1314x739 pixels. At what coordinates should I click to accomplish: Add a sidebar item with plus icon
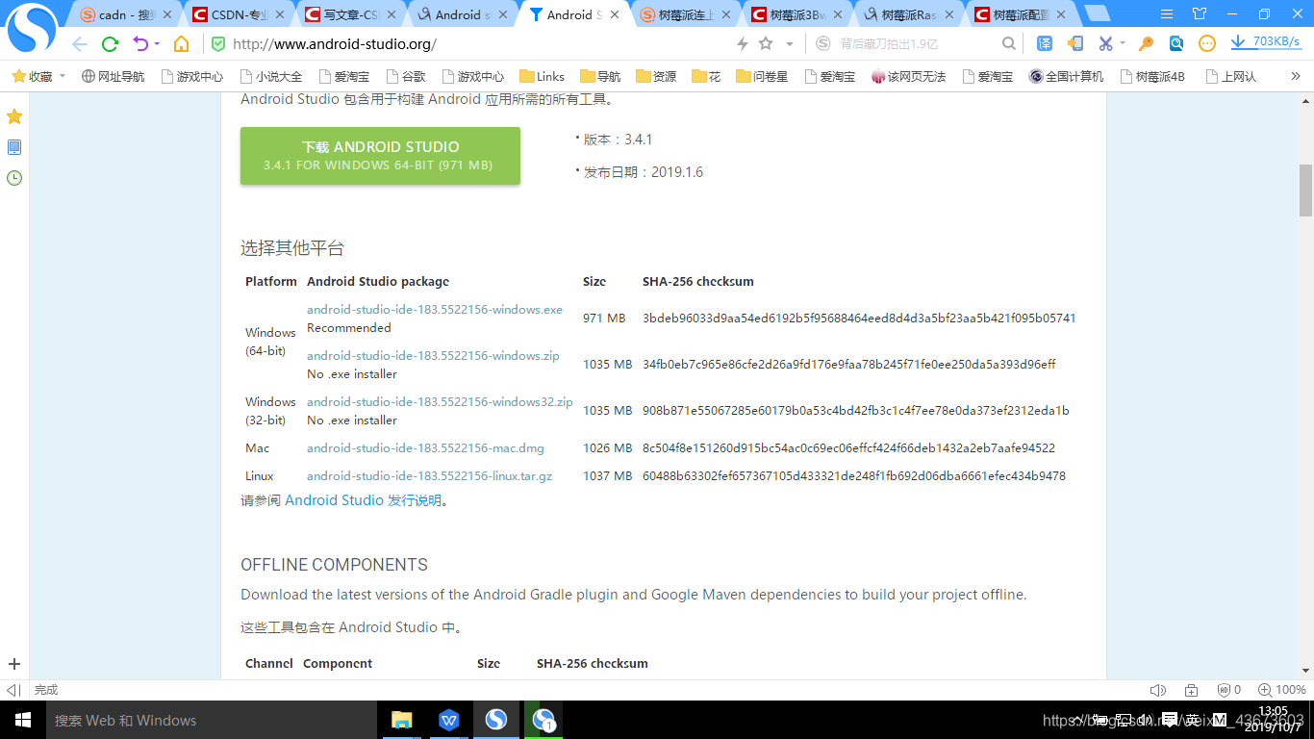14,664
